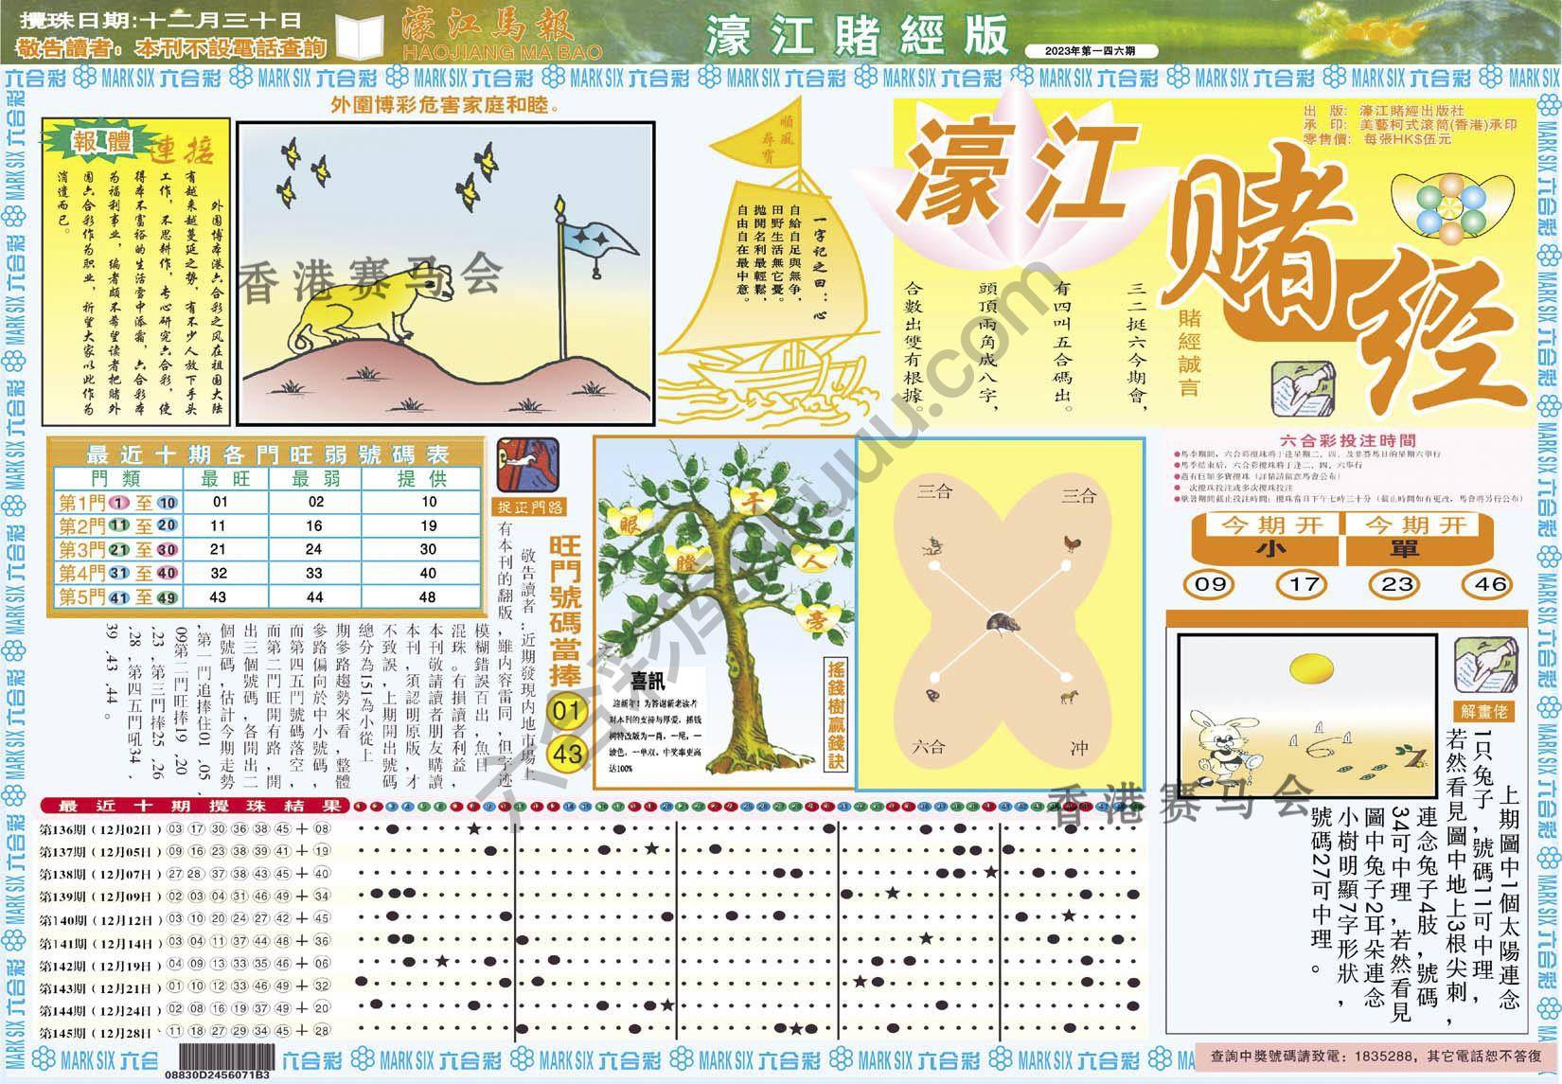The width and height of the screenshot is (1562, 1084).
Task: Click the 2023年第一四六期 issue label
Action: tap(1091, 50)
